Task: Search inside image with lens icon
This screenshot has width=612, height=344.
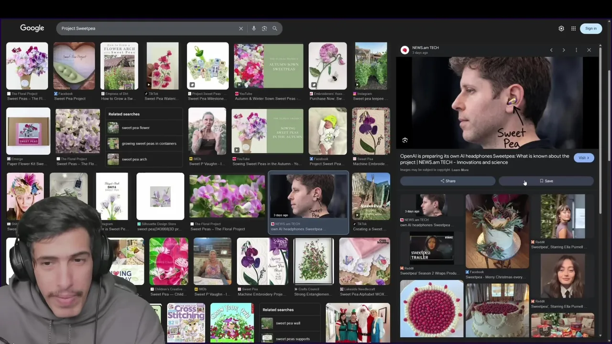Action: coord(405,140)
